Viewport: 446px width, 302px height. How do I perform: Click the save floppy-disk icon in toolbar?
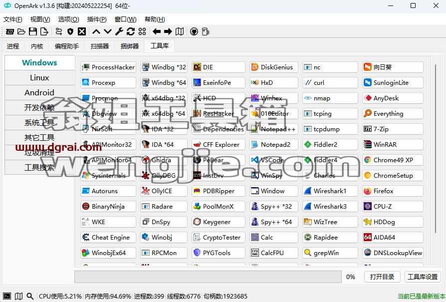[33, 31]
